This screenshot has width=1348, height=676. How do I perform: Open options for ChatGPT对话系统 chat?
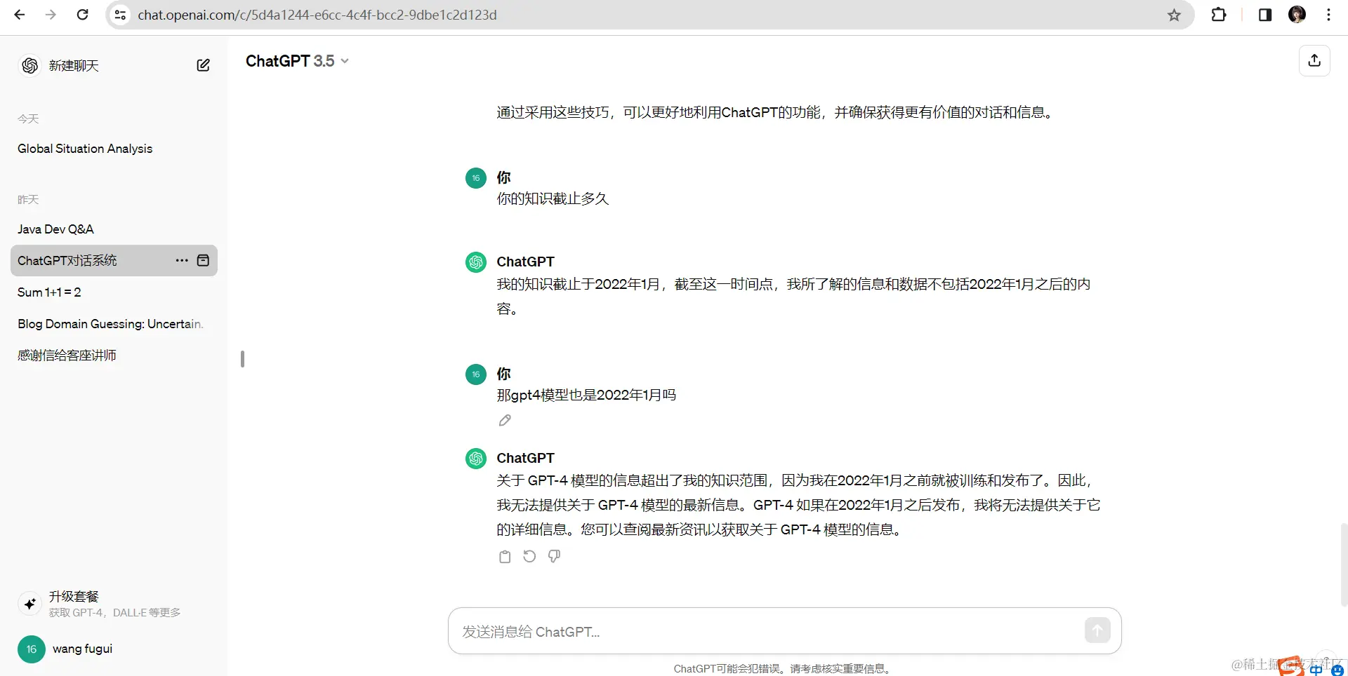[182, 260]
